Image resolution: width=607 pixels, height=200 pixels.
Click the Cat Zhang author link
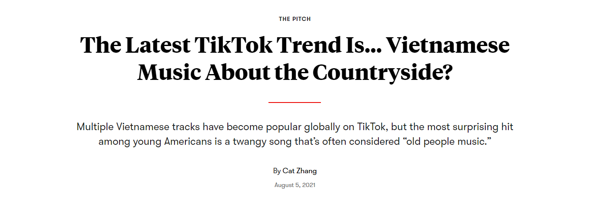(x=300, y=171)
